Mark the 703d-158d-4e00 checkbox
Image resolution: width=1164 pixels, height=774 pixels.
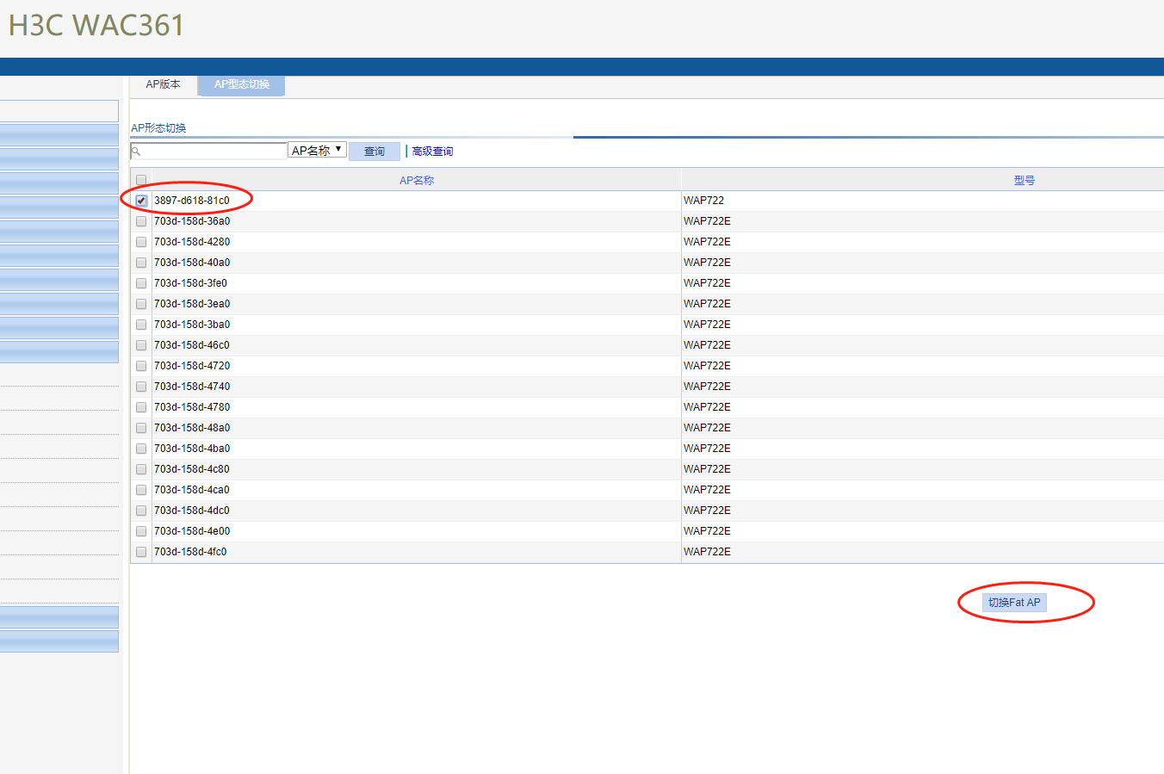click(x=141, y=531)
